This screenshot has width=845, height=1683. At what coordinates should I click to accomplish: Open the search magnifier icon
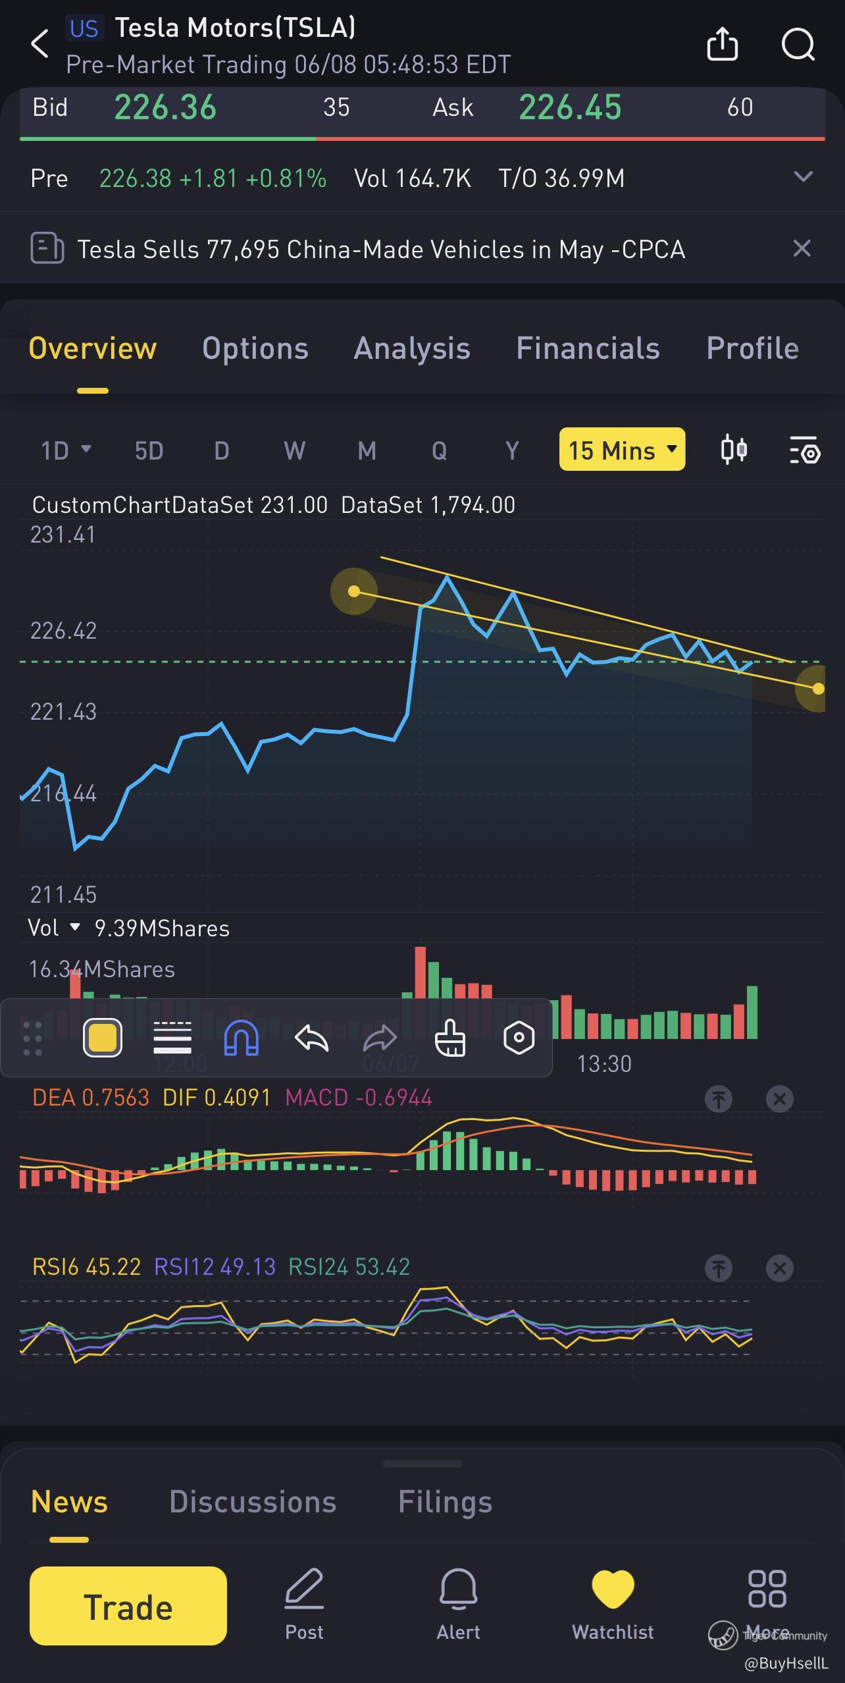tap(798, 45)
